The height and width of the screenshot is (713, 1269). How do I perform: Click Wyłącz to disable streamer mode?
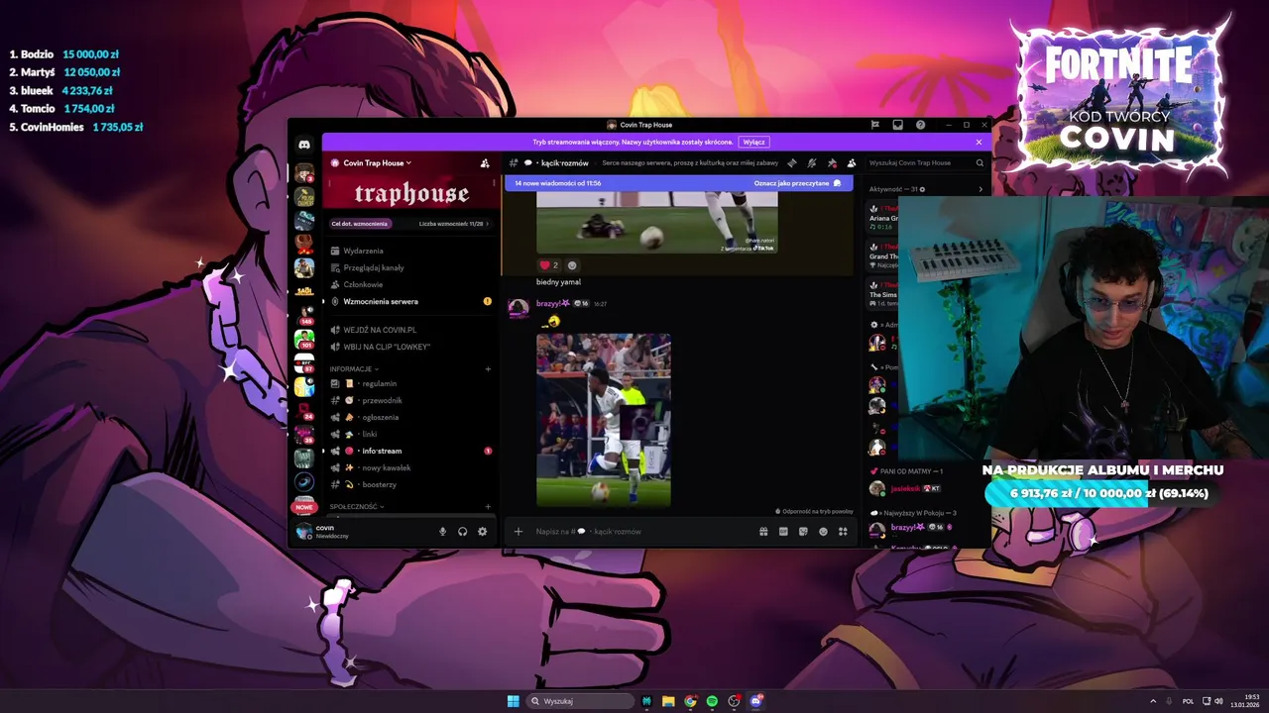(x=753, y=142)
